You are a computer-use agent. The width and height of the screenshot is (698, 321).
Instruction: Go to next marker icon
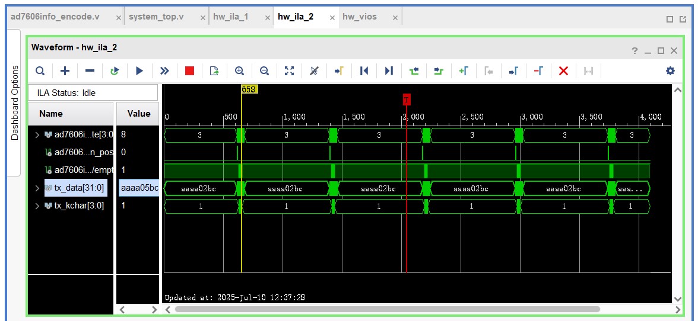pos(514,70)
